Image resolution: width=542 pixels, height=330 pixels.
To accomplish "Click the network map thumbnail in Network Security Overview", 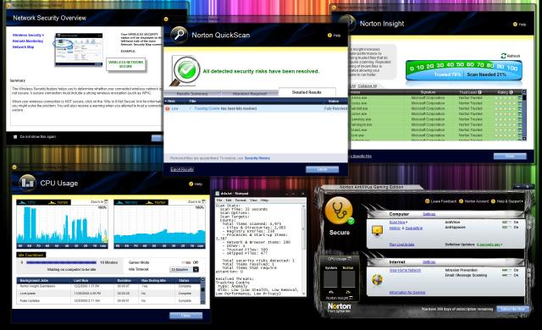I will (79, 50).
